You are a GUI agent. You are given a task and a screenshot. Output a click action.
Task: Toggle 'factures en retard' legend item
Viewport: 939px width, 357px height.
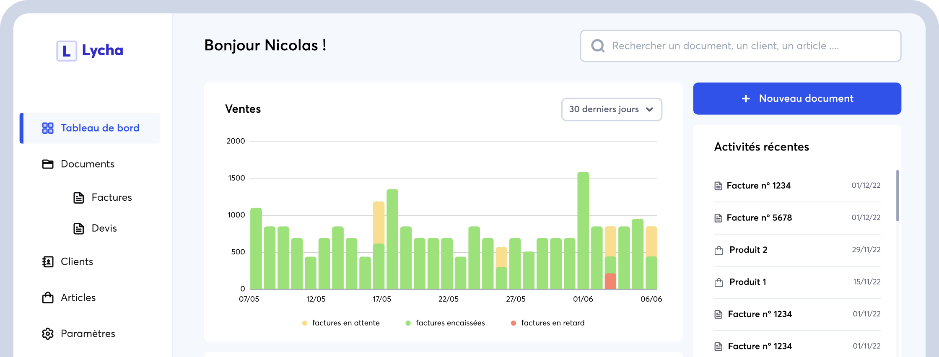coord(547,323)
